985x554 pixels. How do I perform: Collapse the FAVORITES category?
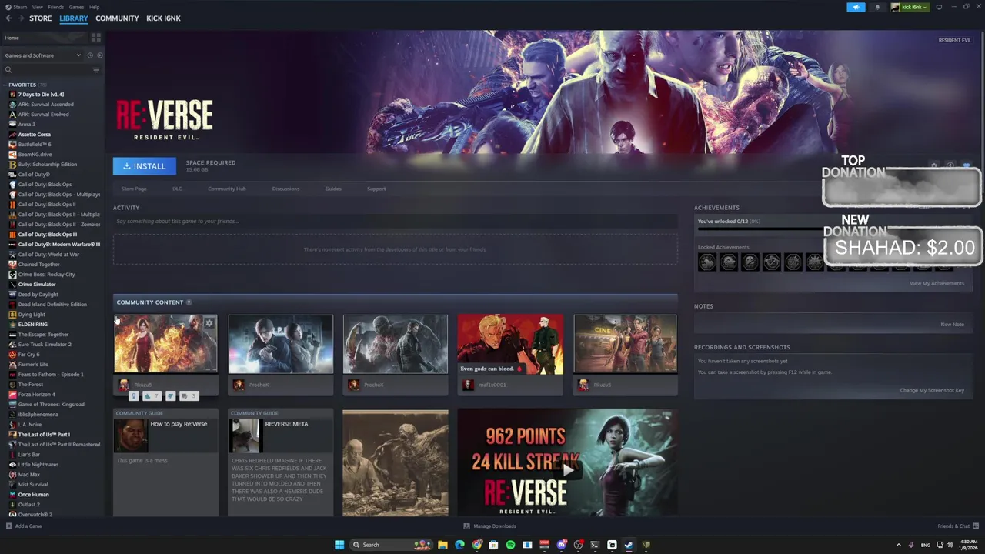5,85
